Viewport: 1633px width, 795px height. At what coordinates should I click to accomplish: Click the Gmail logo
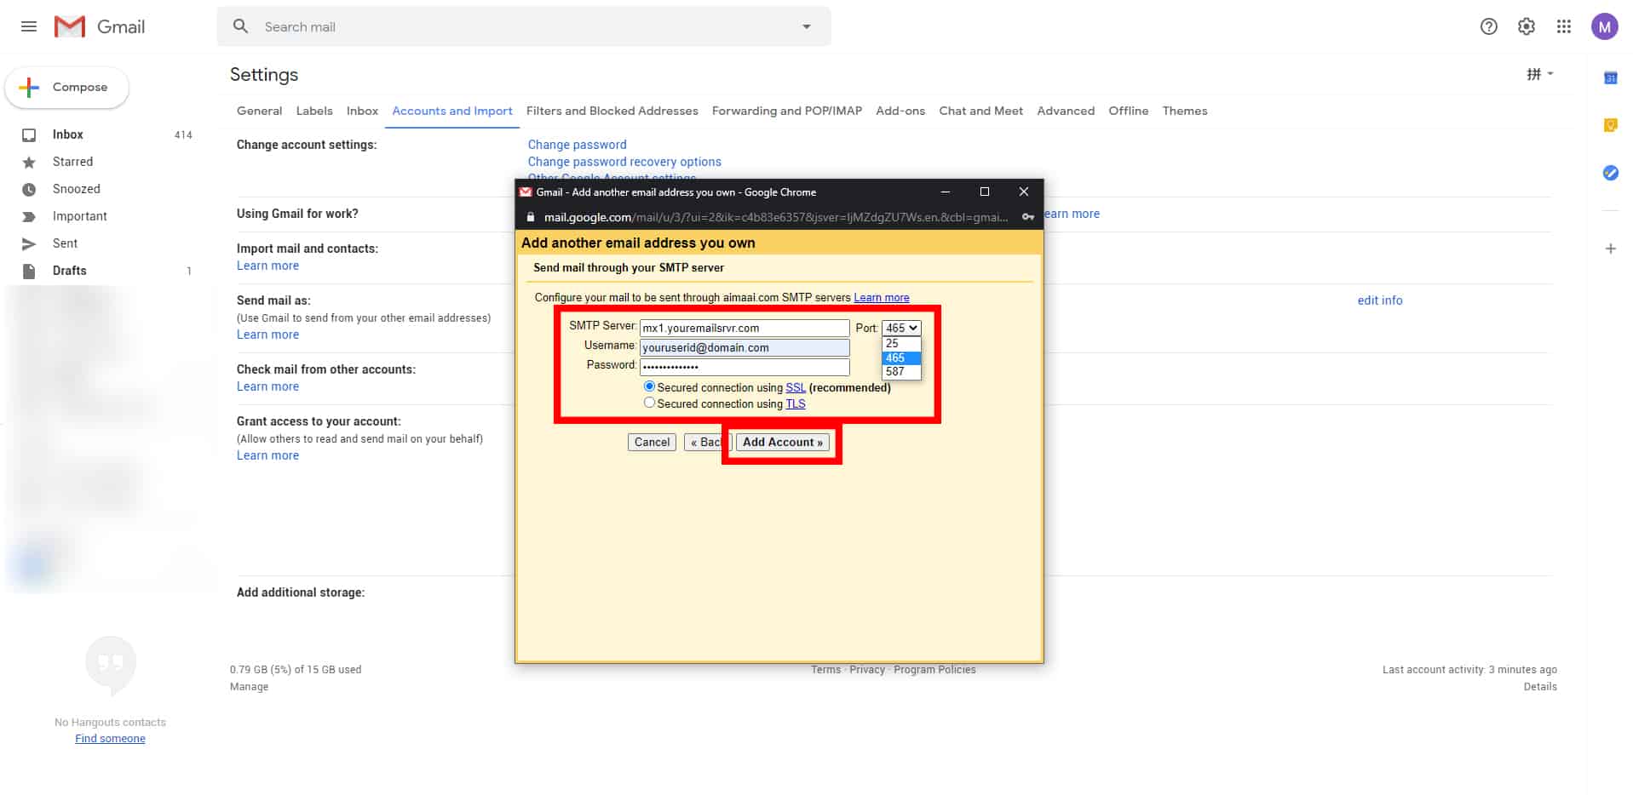(100, 26)
